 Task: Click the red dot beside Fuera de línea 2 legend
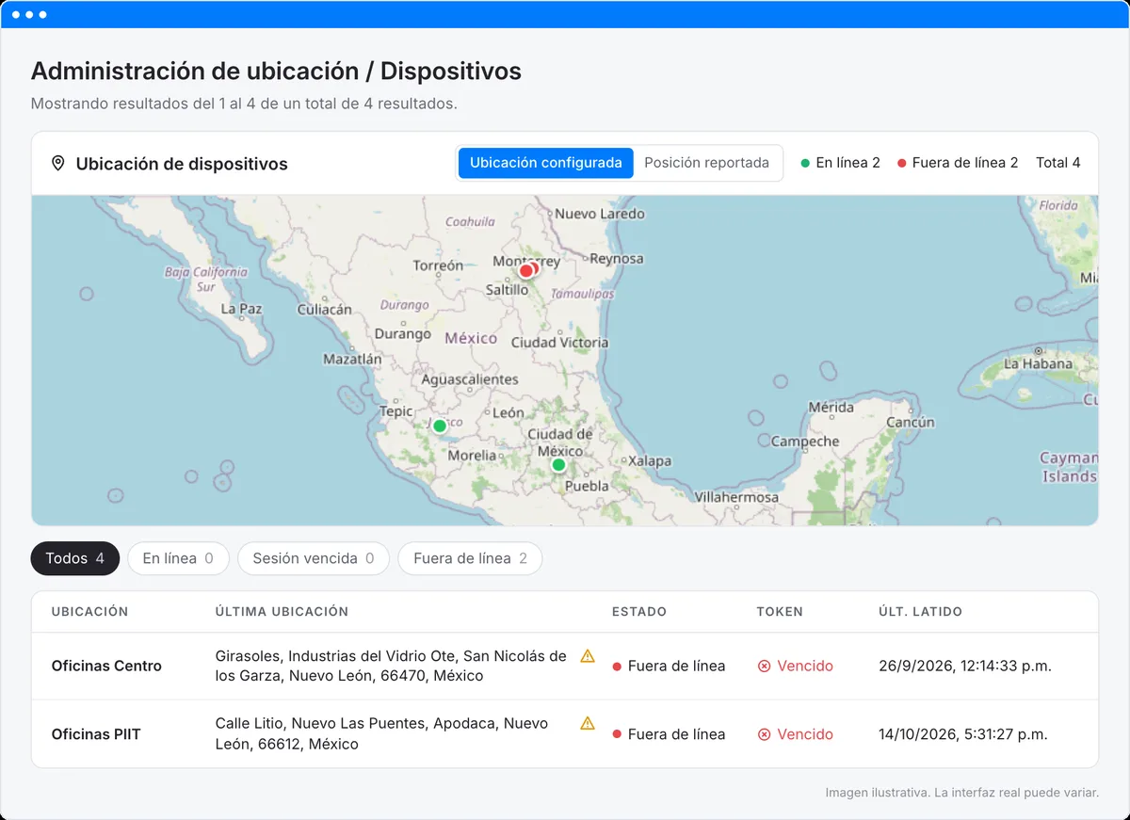[902, 163]
